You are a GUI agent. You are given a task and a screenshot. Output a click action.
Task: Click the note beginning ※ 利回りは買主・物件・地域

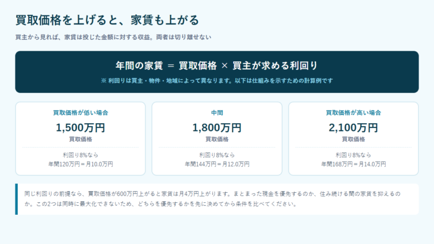click(x=217, y=81)
